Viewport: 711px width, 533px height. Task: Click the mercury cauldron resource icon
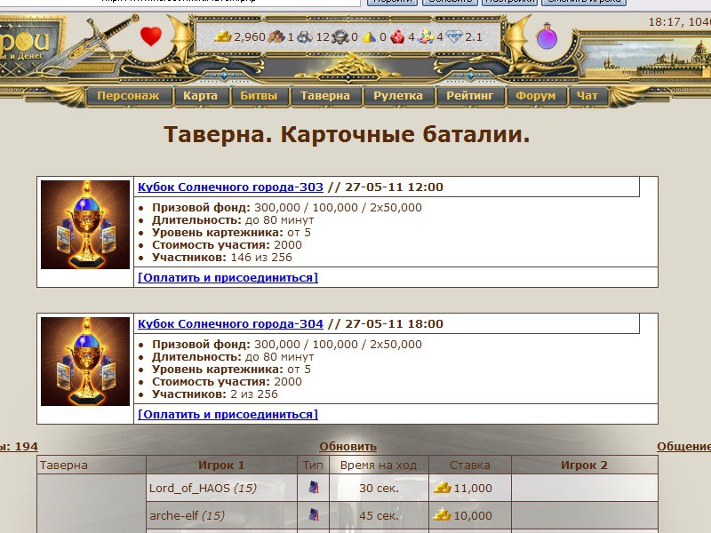tap(340, 37)
